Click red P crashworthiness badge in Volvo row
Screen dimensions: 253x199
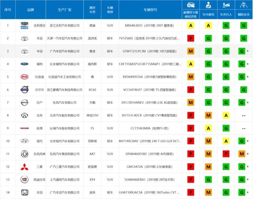[191, 90]
